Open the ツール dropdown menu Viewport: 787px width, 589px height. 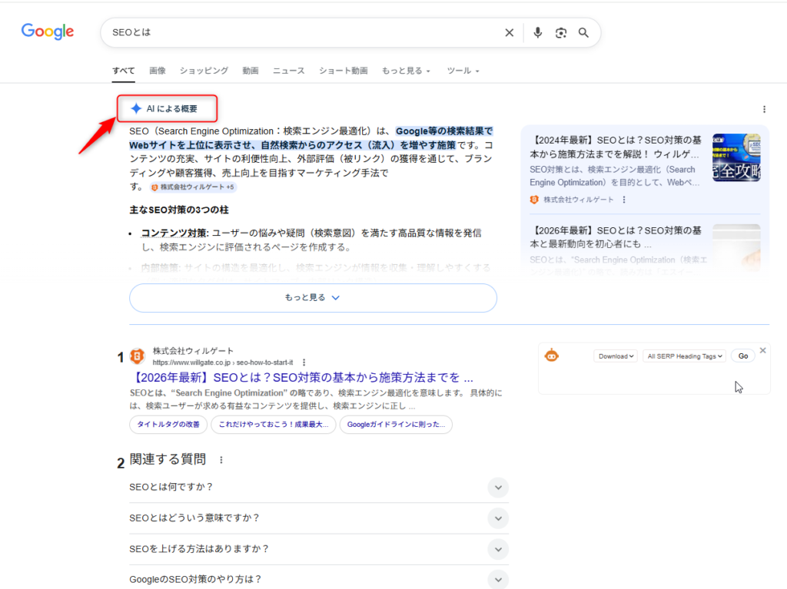[x=463, y=71]
